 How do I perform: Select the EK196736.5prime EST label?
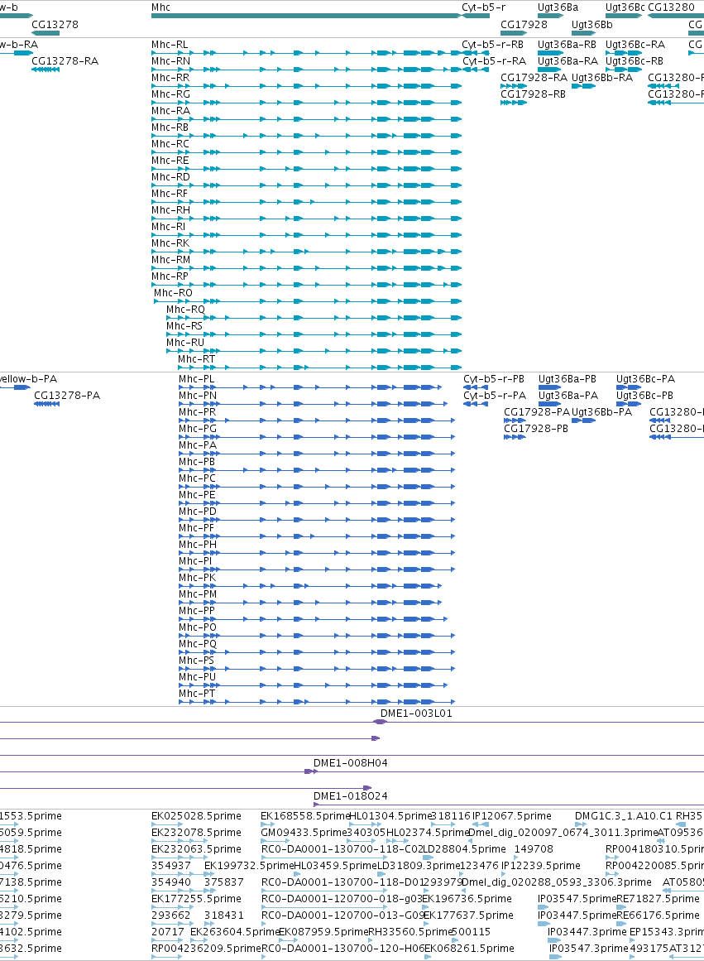point(467,899)
